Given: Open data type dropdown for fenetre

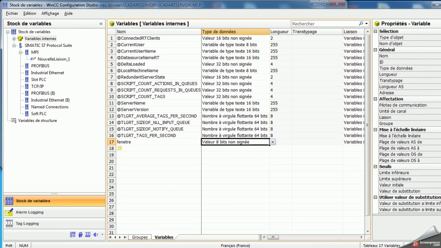Looking at the screenshot, I should (x=273, y=142).
